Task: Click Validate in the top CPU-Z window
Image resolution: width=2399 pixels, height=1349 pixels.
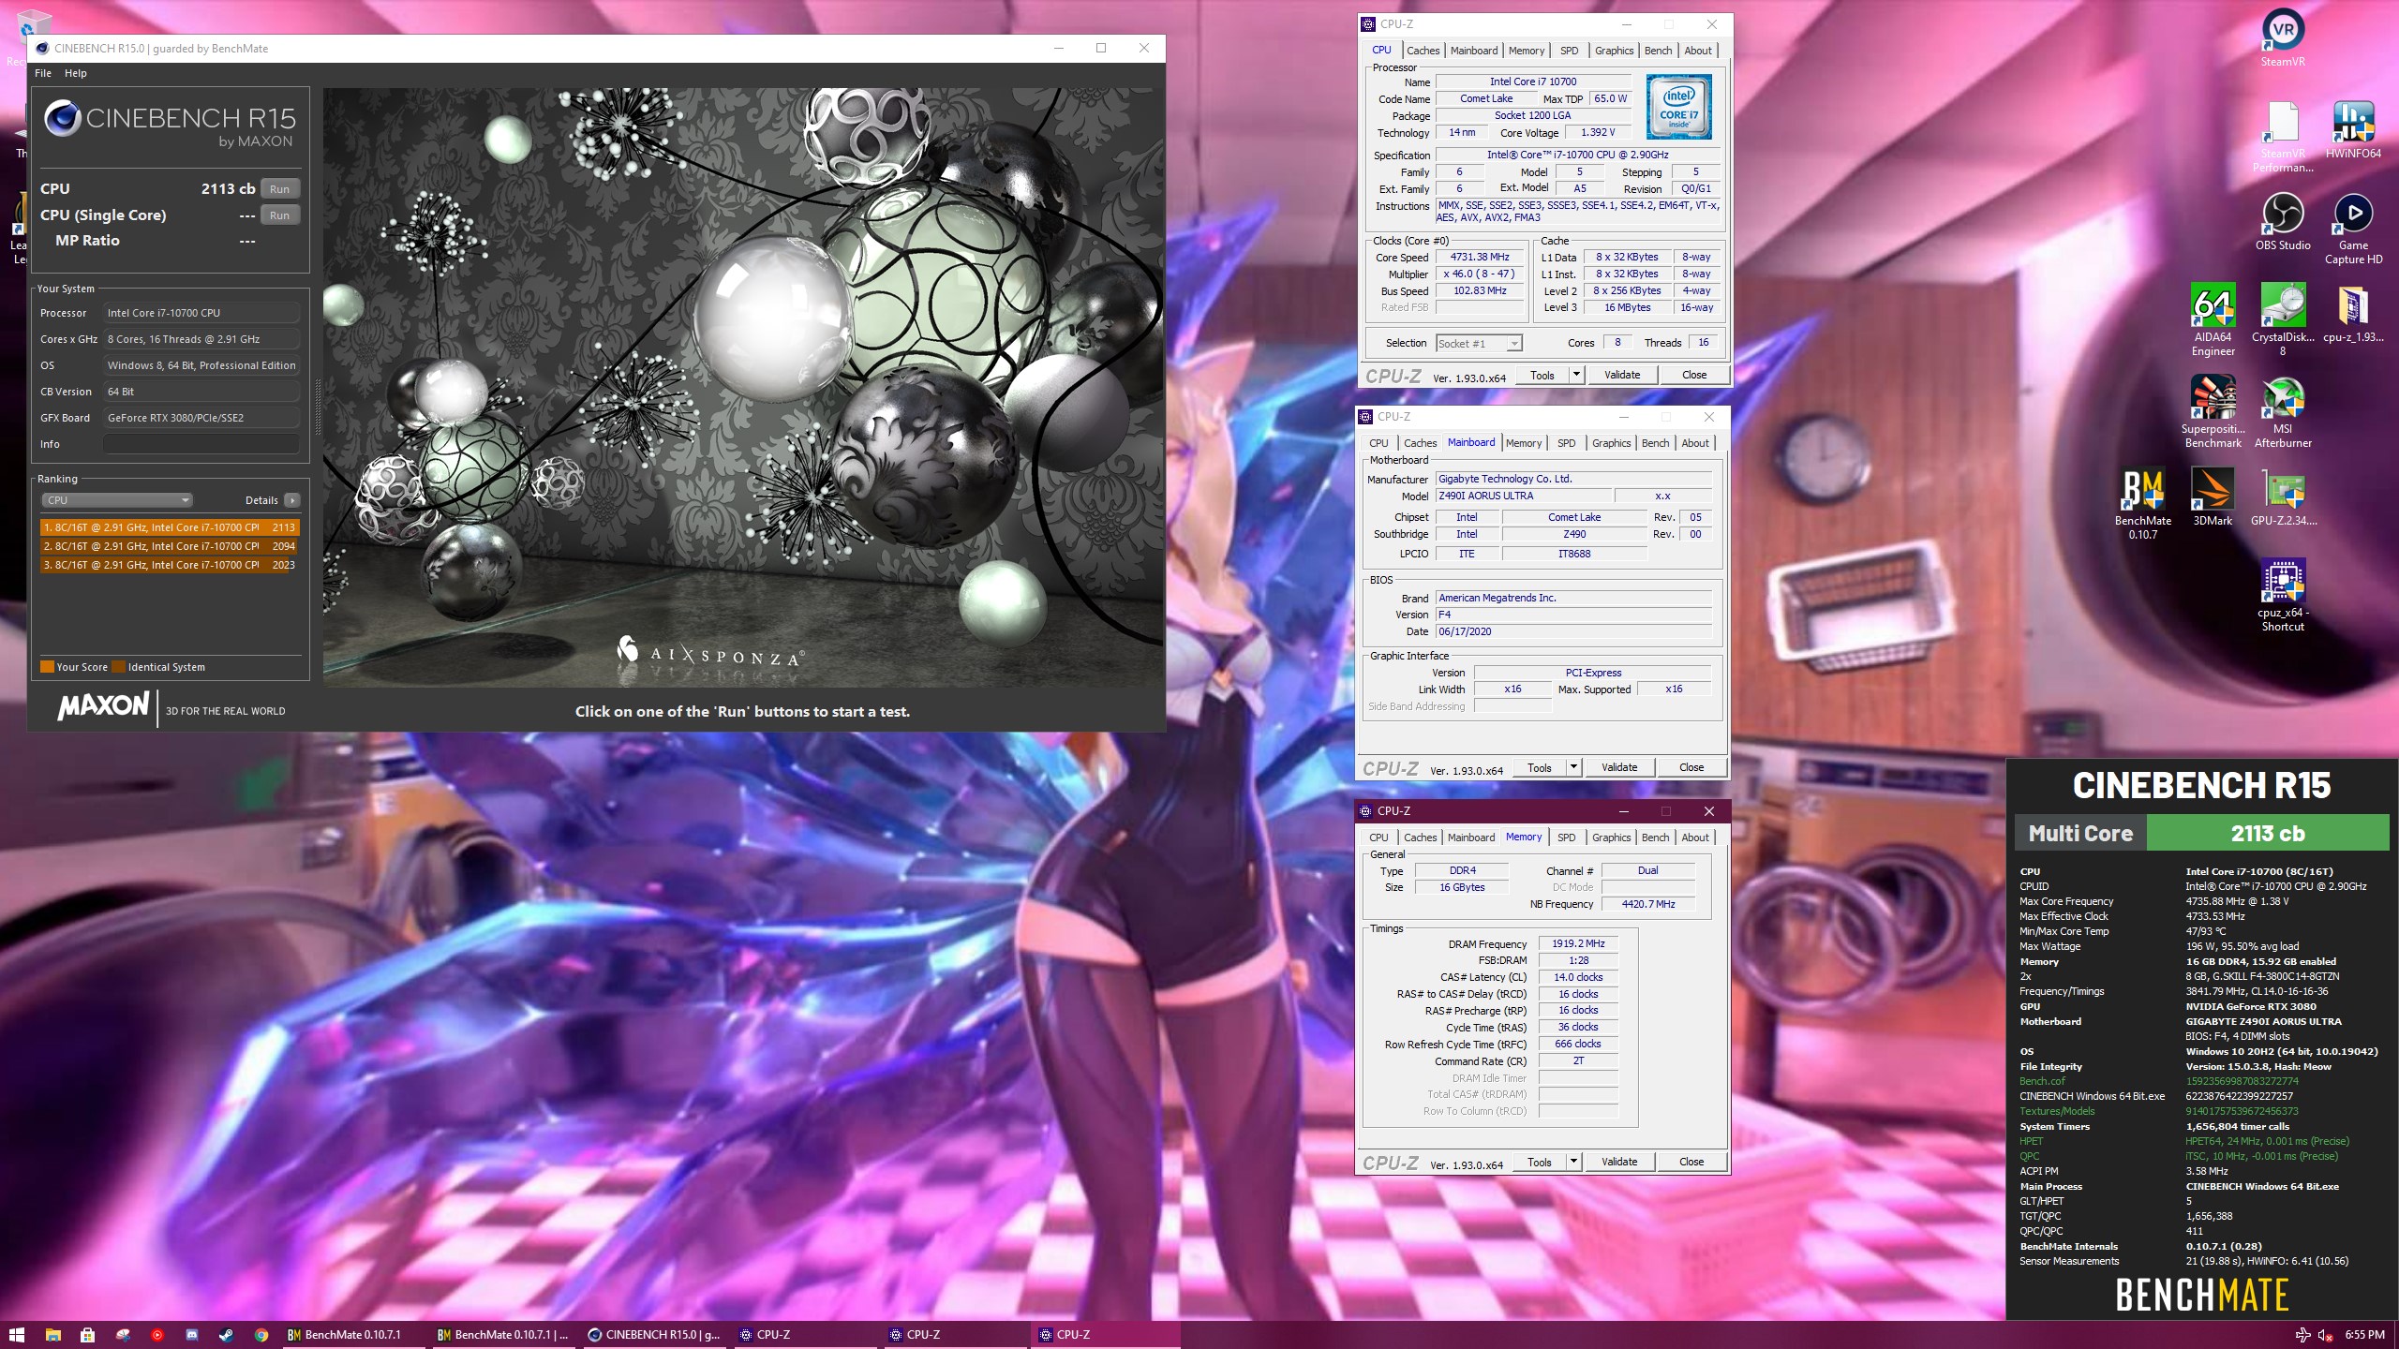Action: pyautogui.click(x=1622, y=375)
